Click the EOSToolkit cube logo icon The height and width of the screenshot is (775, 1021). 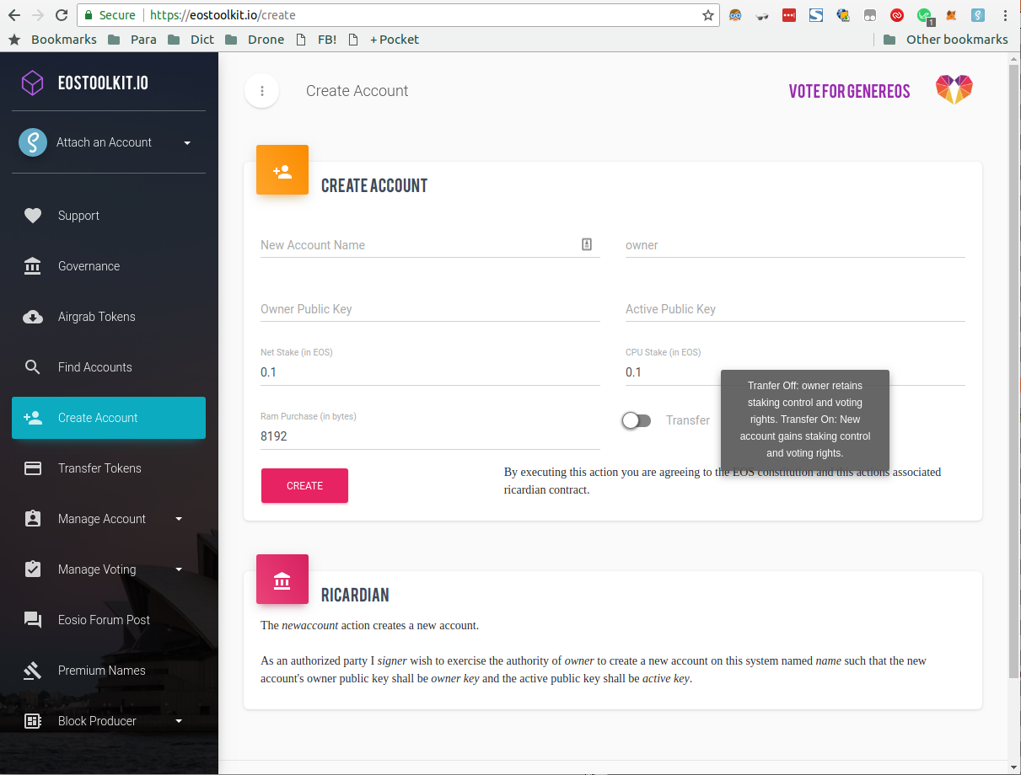click(32, 83)
